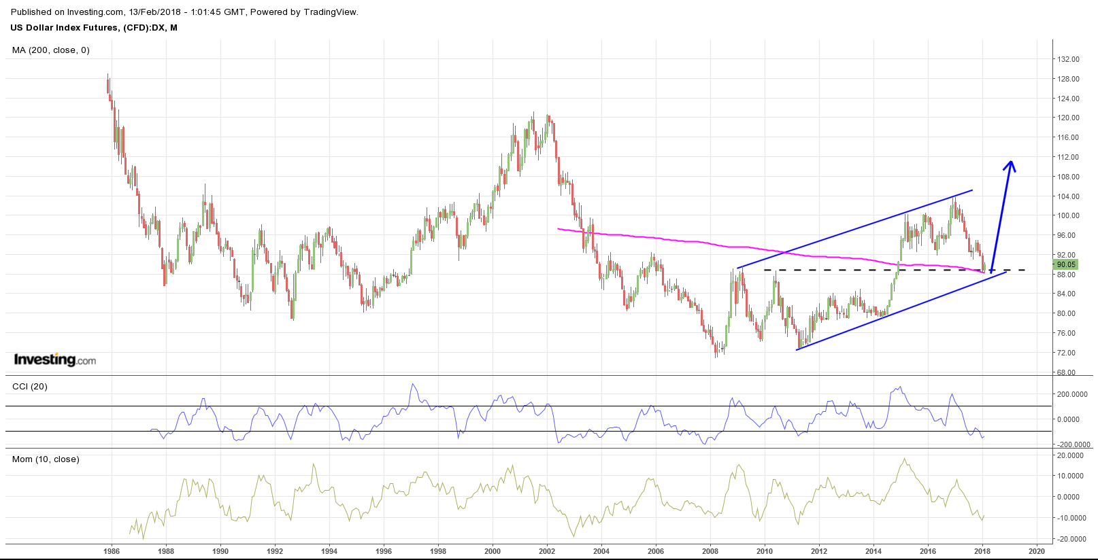This screenshot has width=1098, height=560.
Task: Click the 92.00 price axis label
Action: [x=1066, y=256]
